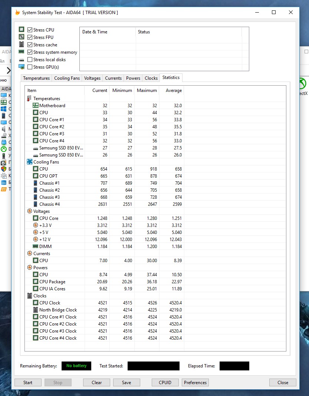Screen dimensions: 309x396
Task: Click the +12 V lightning icon
Action: pyautogui.click(x=36, y=240)
